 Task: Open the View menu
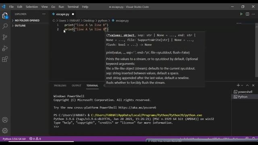44,7
